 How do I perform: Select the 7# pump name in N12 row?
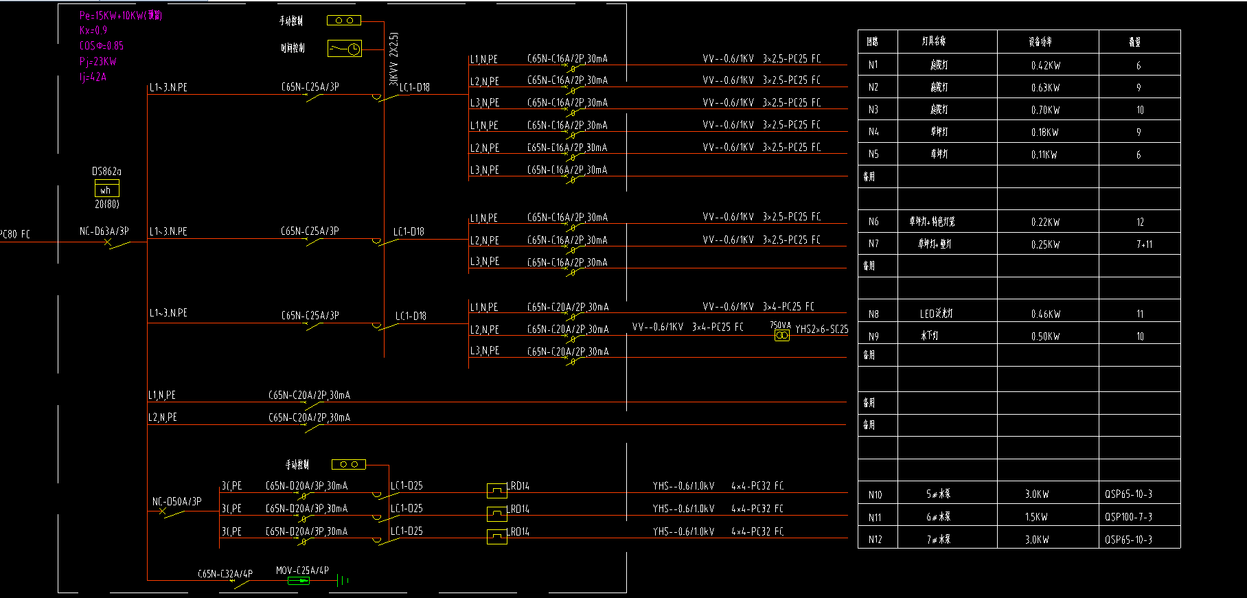(939, 540)
